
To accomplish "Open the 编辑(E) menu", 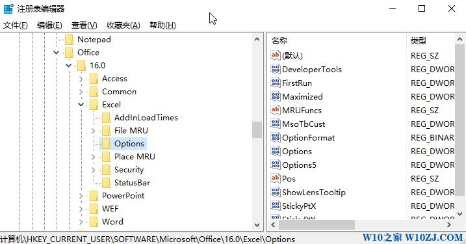I will 49,25.
